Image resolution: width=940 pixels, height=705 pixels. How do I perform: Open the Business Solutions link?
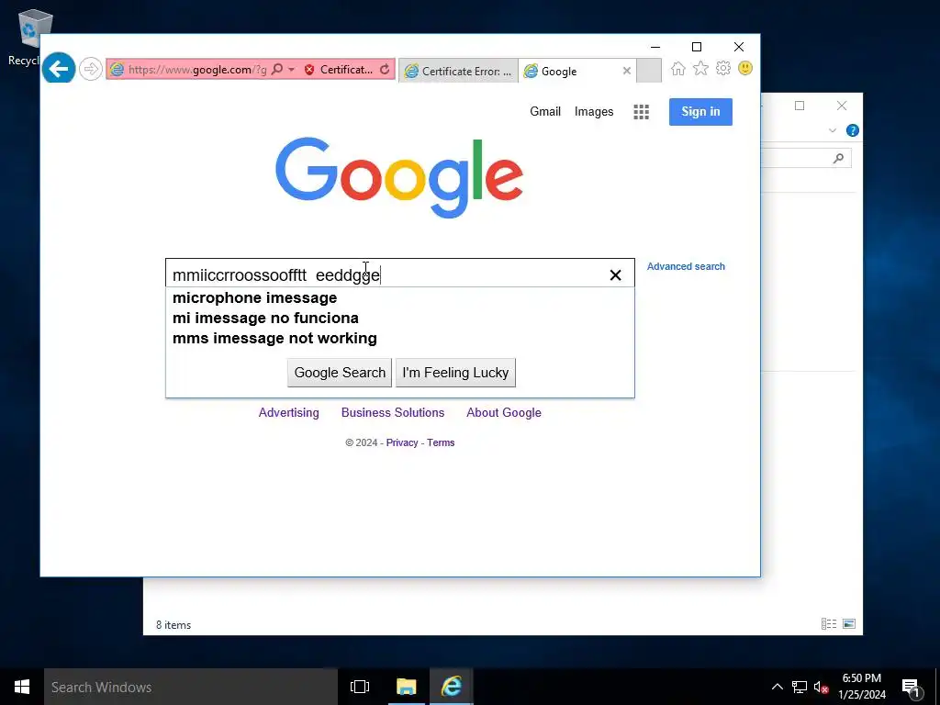(x=393, y=412)
